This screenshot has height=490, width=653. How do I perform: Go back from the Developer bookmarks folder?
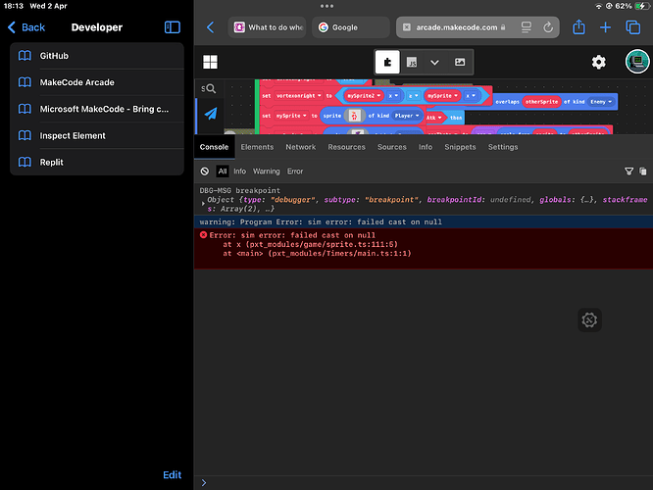pyautogui.click(x=26, y=27)
